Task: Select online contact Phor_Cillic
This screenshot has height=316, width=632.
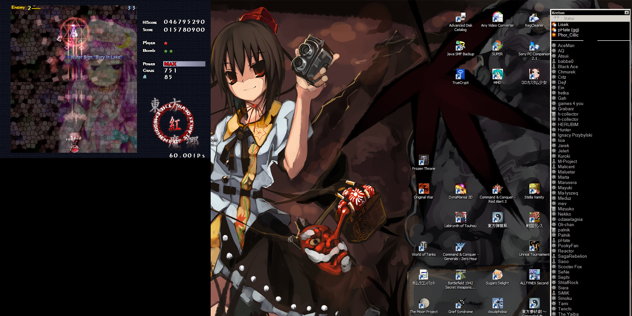Action: tap(568, 35)
